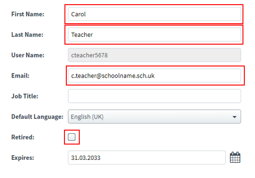
Task: Click the First Name label
Action: coord(28,14)
